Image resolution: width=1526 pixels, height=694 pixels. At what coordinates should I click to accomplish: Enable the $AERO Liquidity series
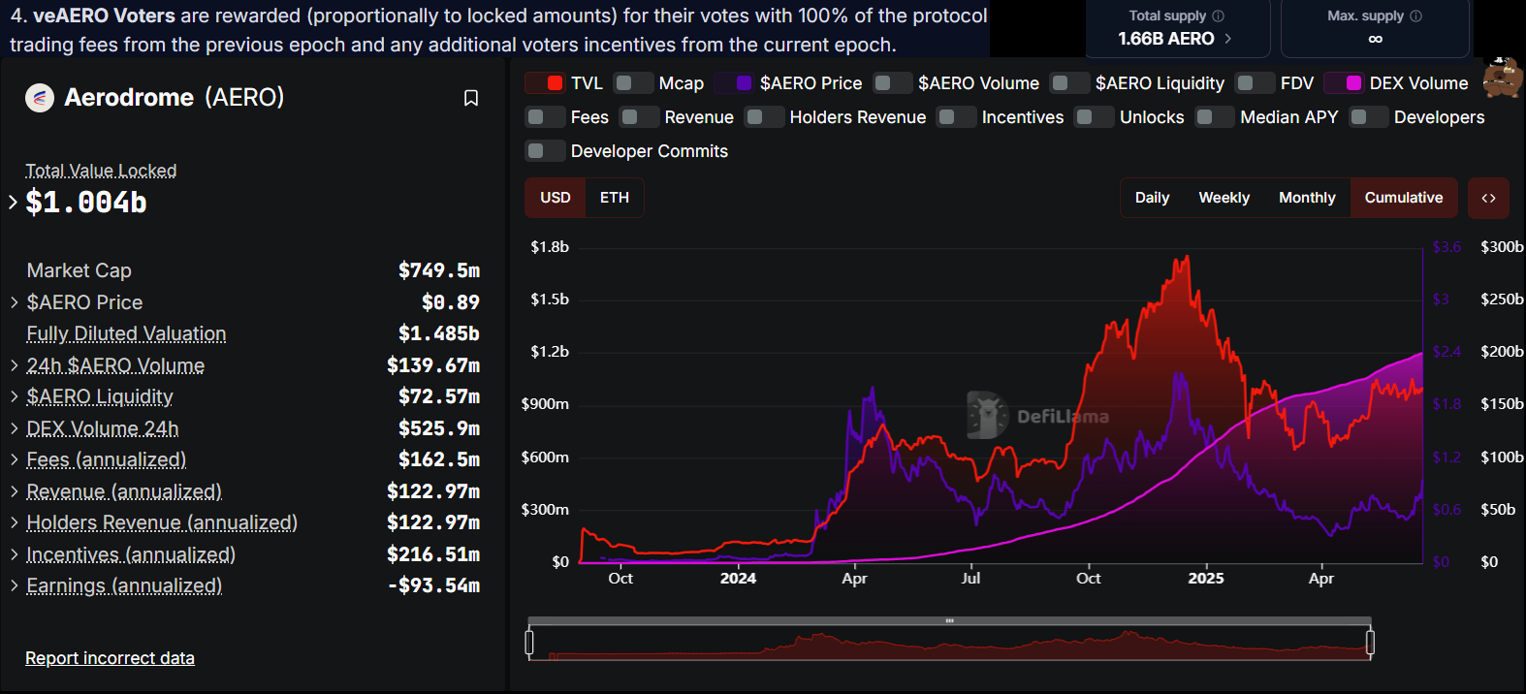click(x=1069, y=83)
